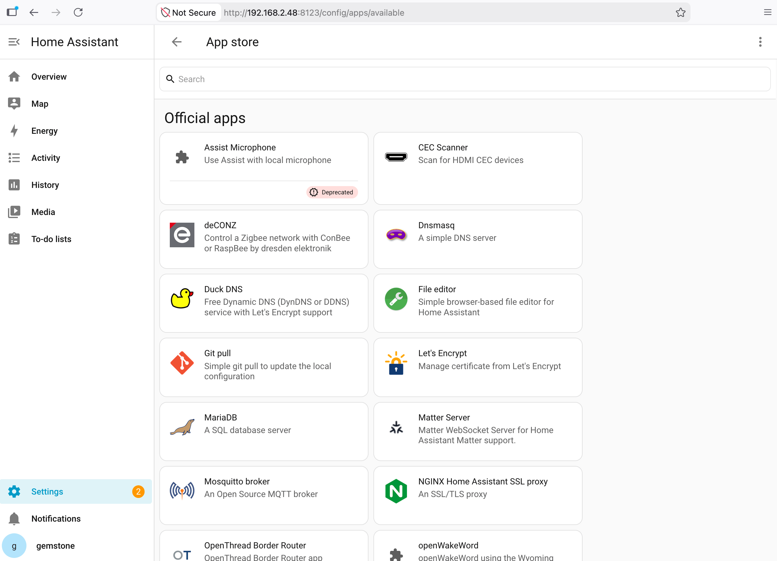Open the Overview home icon
Image resolution: width=777 pixels, height=561 pixels.
coord(14,76)
